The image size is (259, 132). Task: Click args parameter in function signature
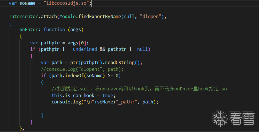(x=76, y=29)
